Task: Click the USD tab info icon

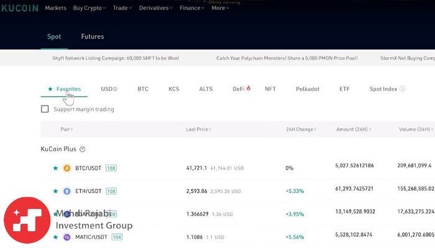Action: 115,89
